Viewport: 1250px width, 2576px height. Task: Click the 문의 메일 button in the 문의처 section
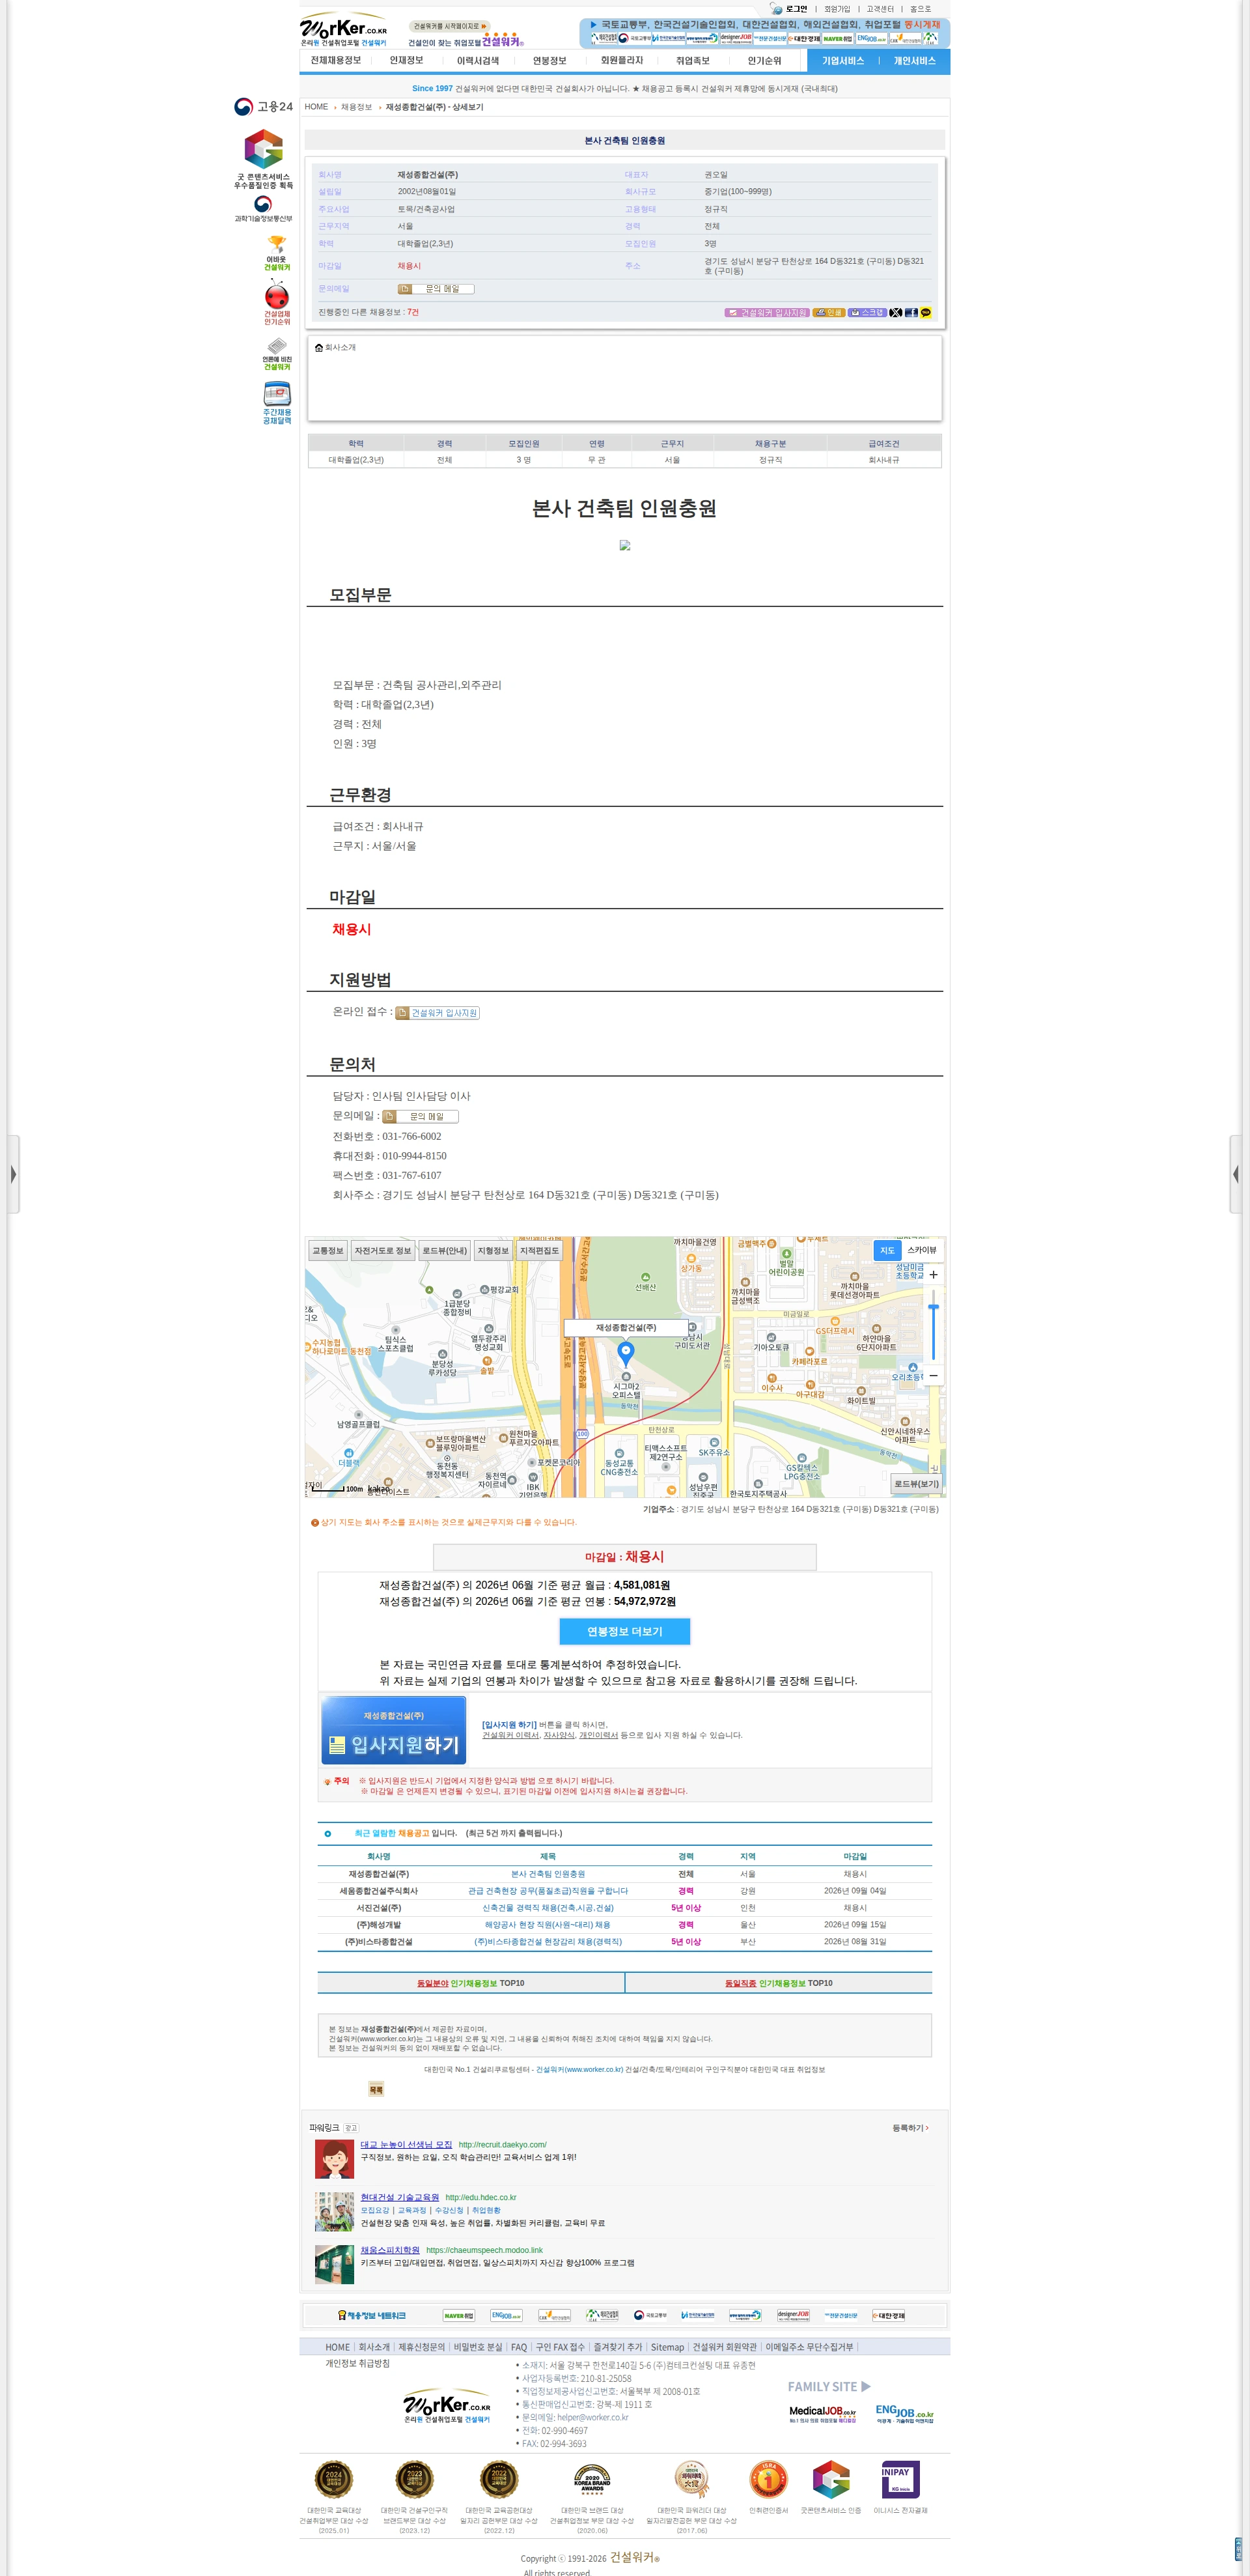click(421, 1117)
